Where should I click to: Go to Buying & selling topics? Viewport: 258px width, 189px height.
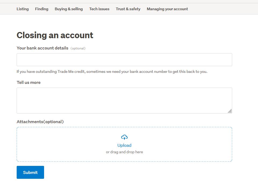(x=69, y=9)
